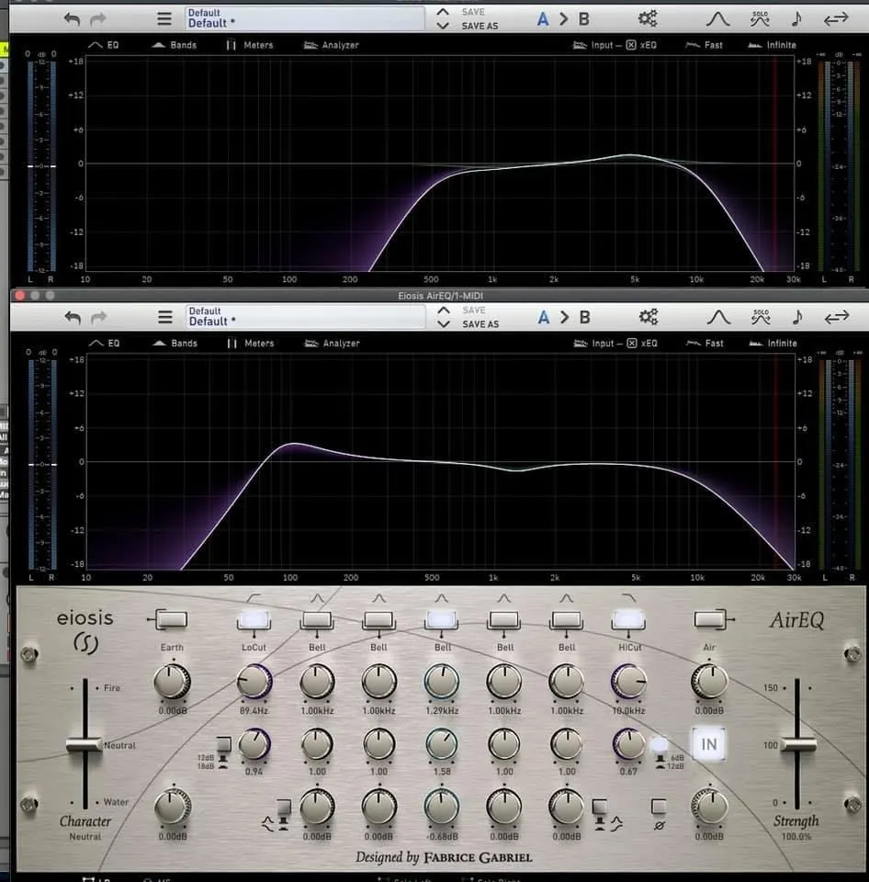Click the double-arrow swap icon in AirEQ/1-MIDI window

pyautogui.click(x=836, y=317)
